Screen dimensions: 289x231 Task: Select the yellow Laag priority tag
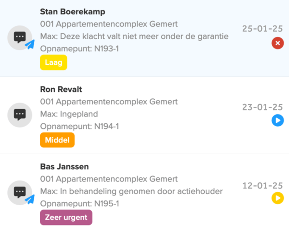pyautogui.click(x=54, y=62)
